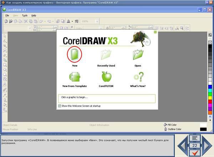Select the New From Template icon
This screenshot has height=157, width=214.
(75, 77)
